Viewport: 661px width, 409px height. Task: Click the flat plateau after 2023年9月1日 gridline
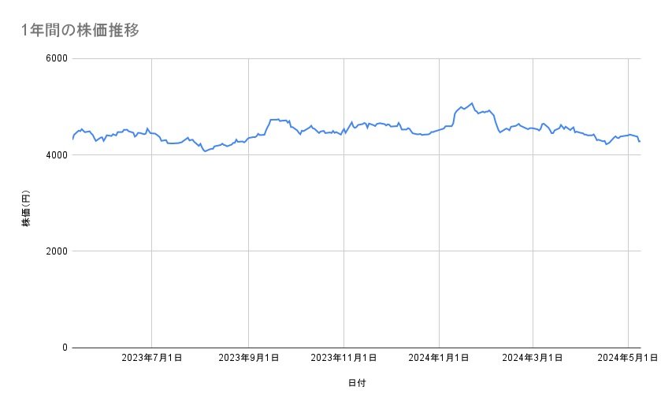(276, 120)
